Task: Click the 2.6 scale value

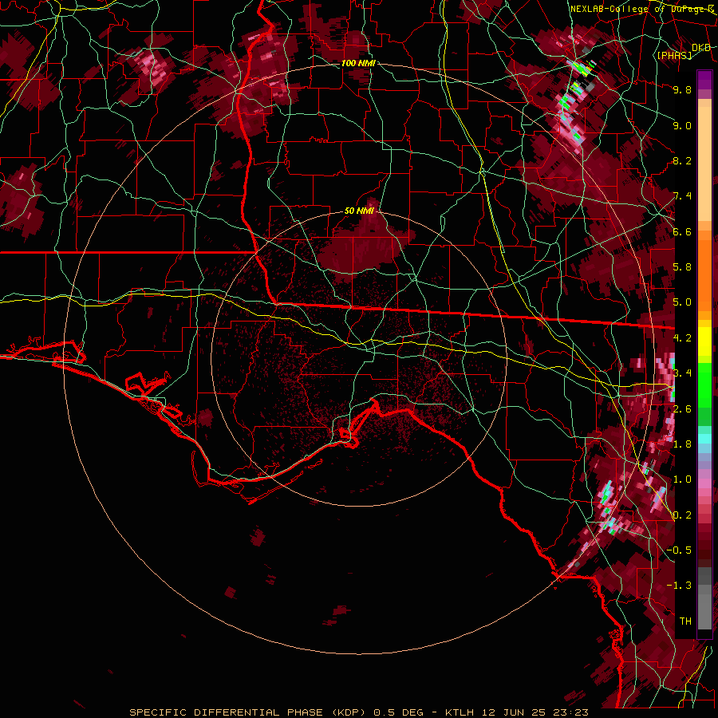Action: click(x=682, y=408)
